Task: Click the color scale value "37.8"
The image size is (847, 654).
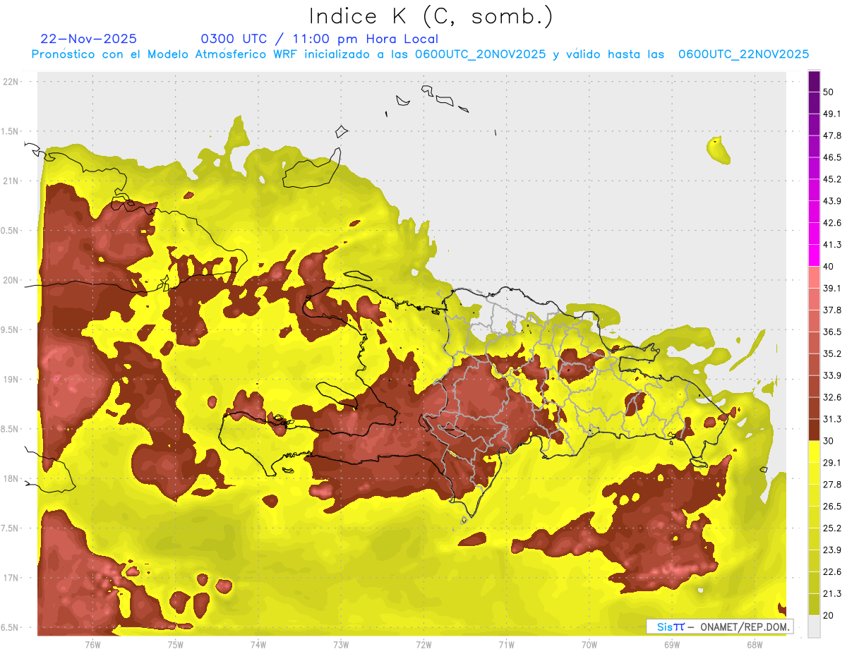Action: 832,310
